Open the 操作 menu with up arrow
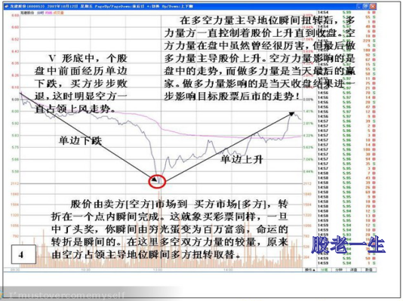 [309, 269]
